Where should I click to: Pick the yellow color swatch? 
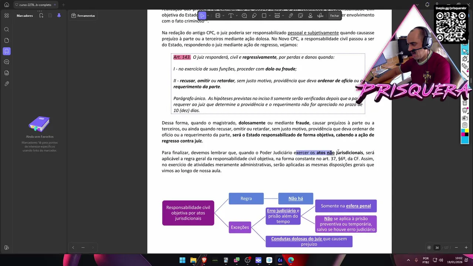[467, 131]
